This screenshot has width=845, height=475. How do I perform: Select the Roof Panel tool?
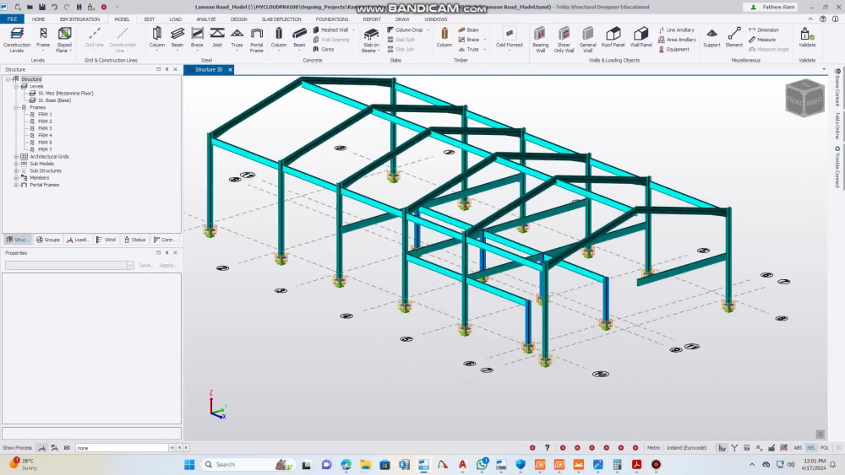pos(613,38)
